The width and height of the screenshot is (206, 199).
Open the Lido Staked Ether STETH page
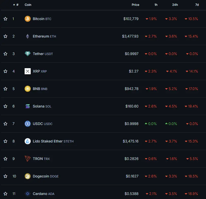[x=53, y=141]
